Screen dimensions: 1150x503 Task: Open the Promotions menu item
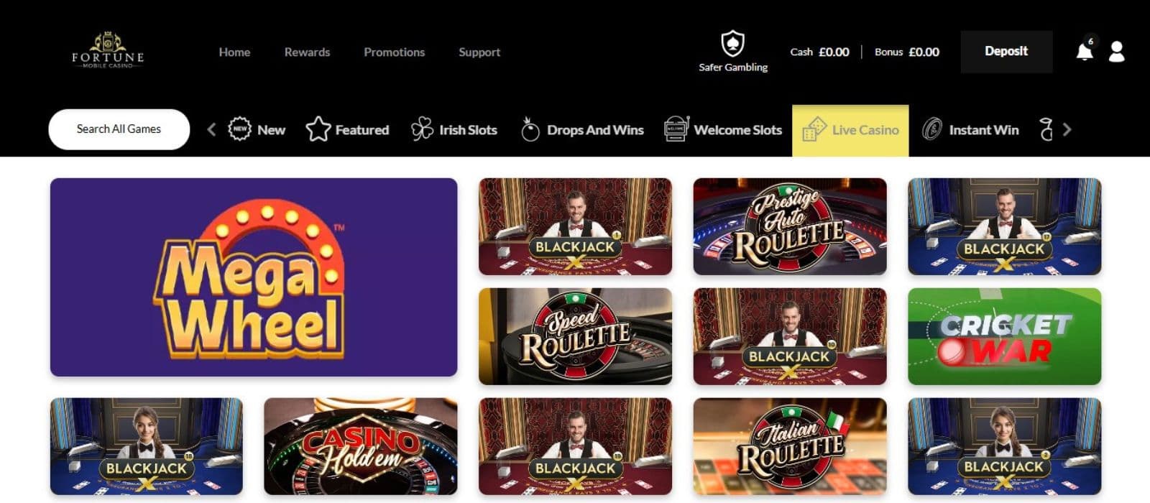click(x=394, y=52)
